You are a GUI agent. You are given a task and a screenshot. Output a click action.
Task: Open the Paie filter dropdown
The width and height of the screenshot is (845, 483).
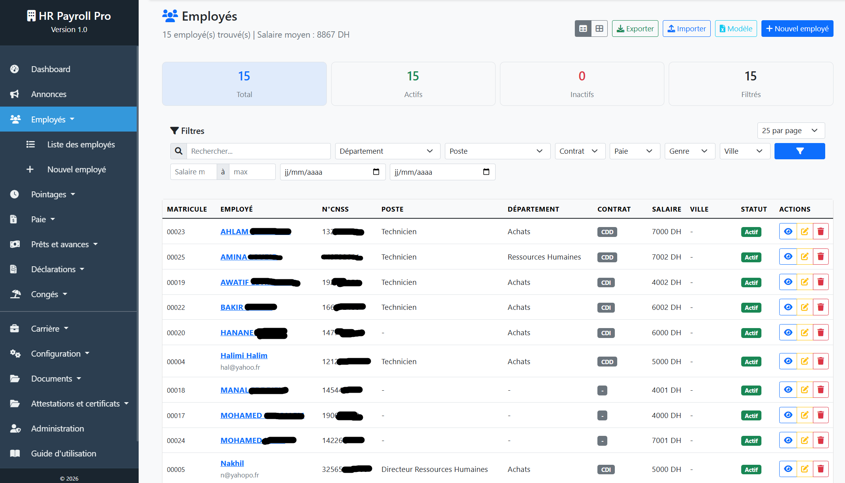[x=635, y=151]
